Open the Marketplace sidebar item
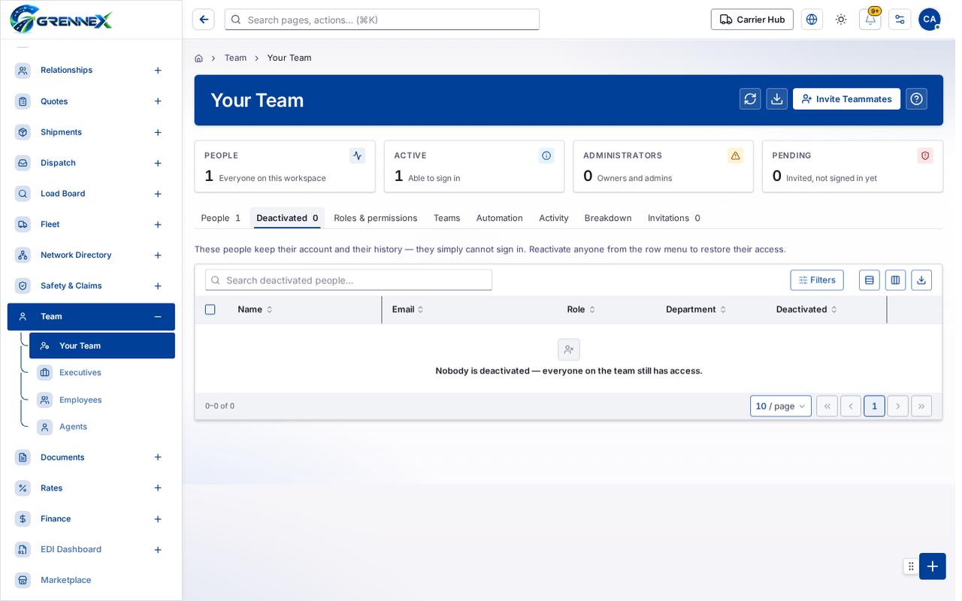 [x=91, y=580]
